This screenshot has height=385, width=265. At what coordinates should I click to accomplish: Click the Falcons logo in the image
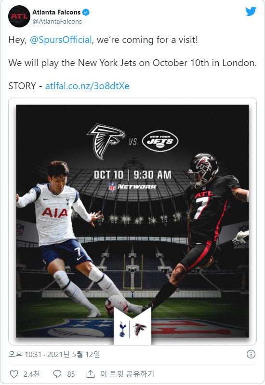pyautogui.click(x=106, y=141)
